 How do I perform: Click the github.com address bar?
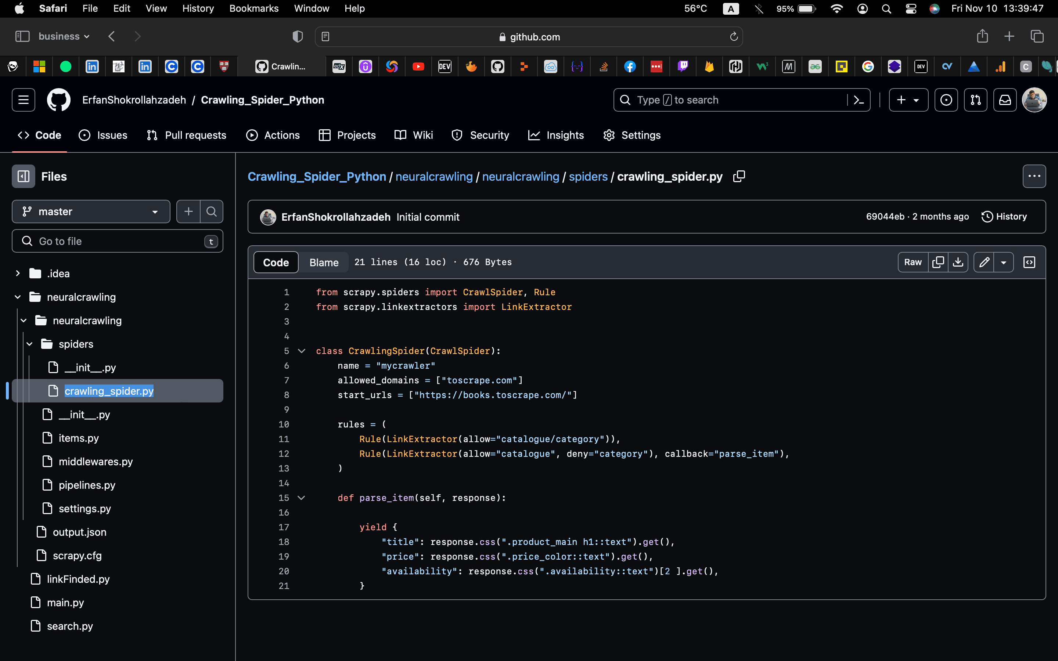pyautogui.click(x=529, y=37)
